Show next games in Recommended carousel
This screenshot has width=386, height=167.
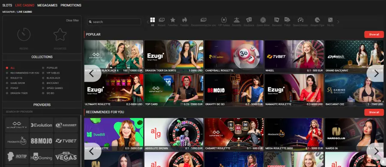375,151
